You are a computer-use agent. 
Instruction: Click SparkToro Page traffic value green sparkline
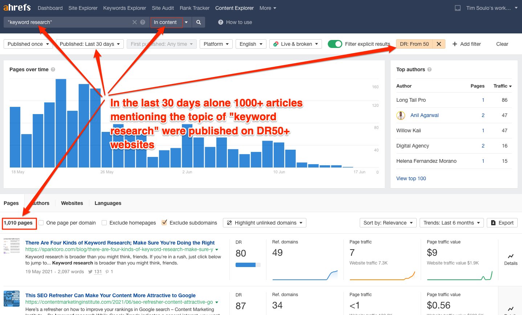[x=460, y=275]
